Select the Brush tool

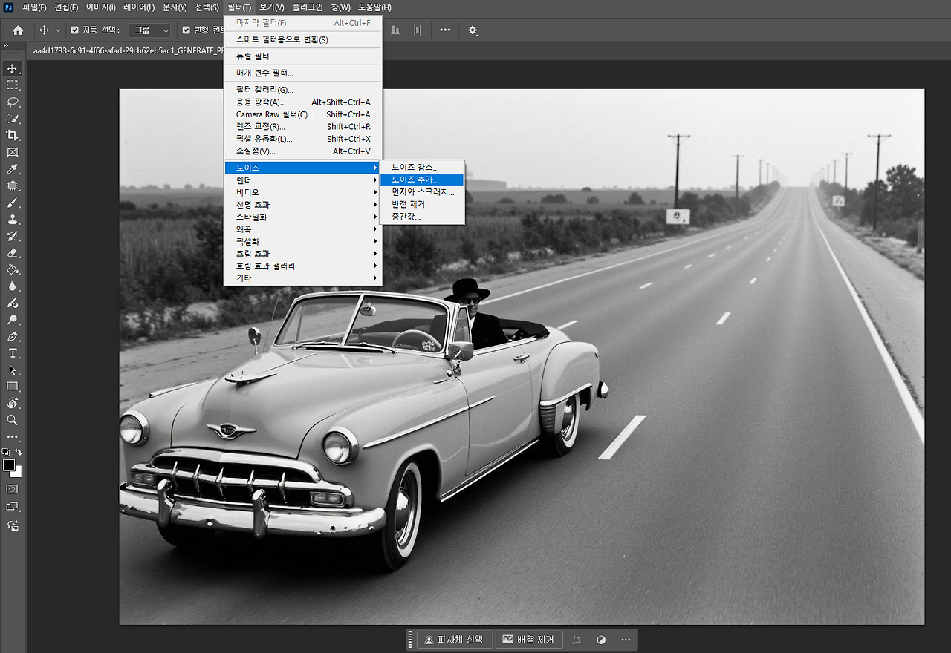click(13, 203)
